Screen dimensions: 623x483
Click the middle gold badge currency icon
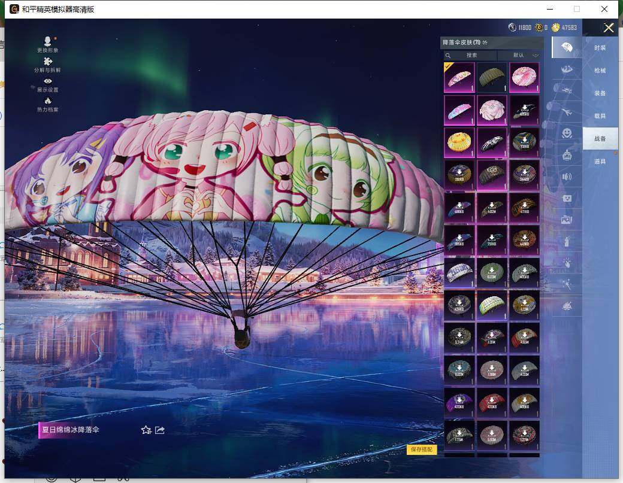click(x=539, y=28)
